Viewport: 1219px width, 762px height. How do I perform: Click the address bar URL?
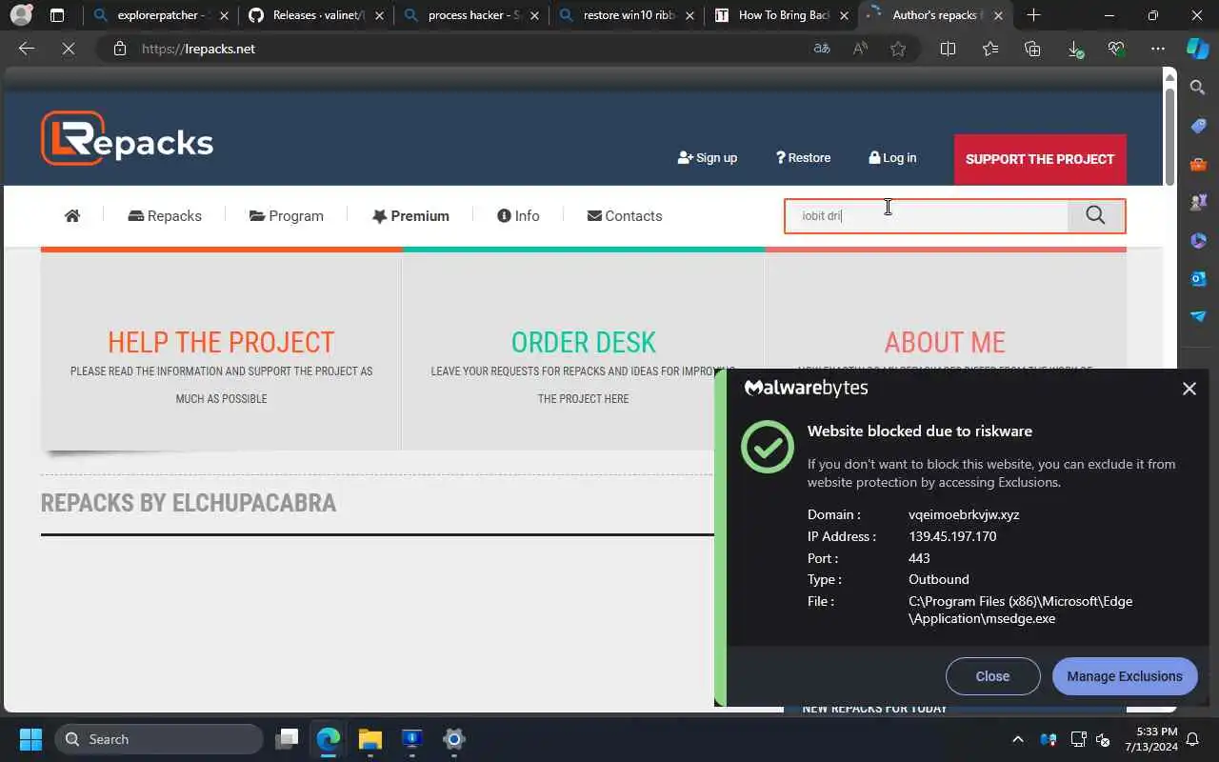198,49
